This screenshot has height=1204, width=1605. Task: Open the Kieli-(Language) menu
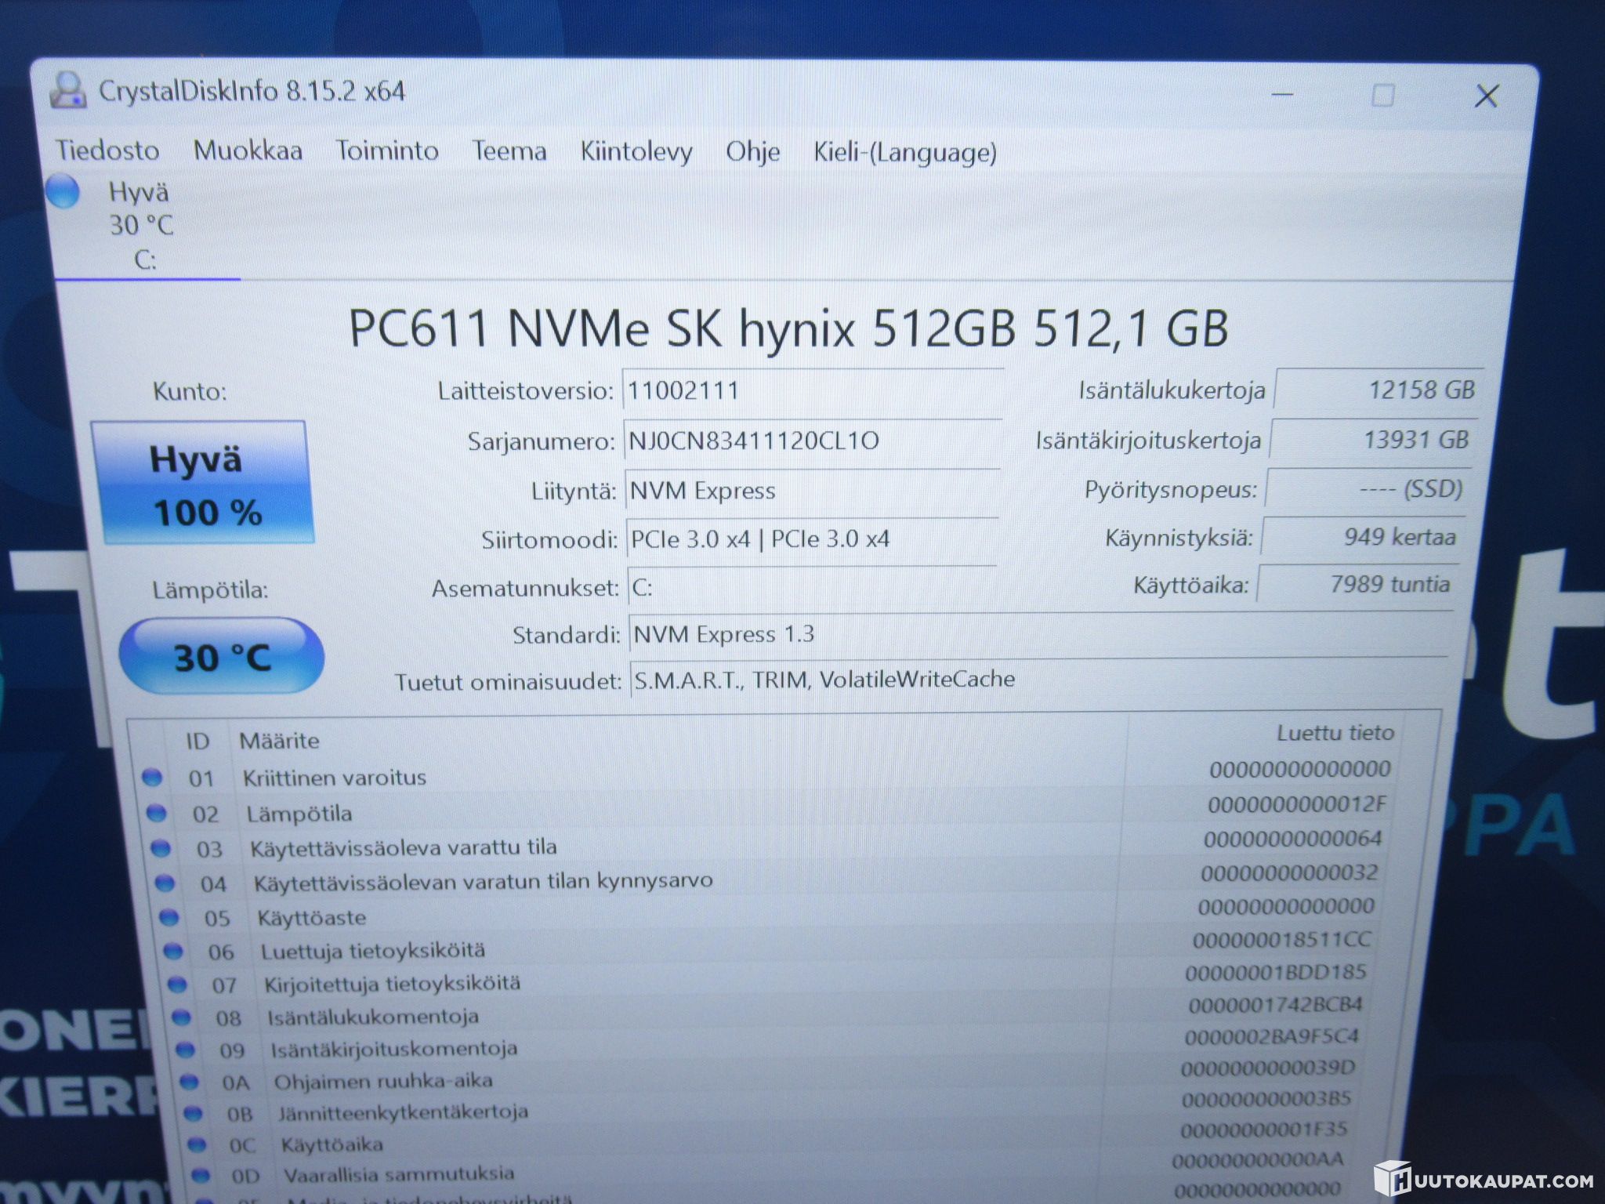[905, 153]
